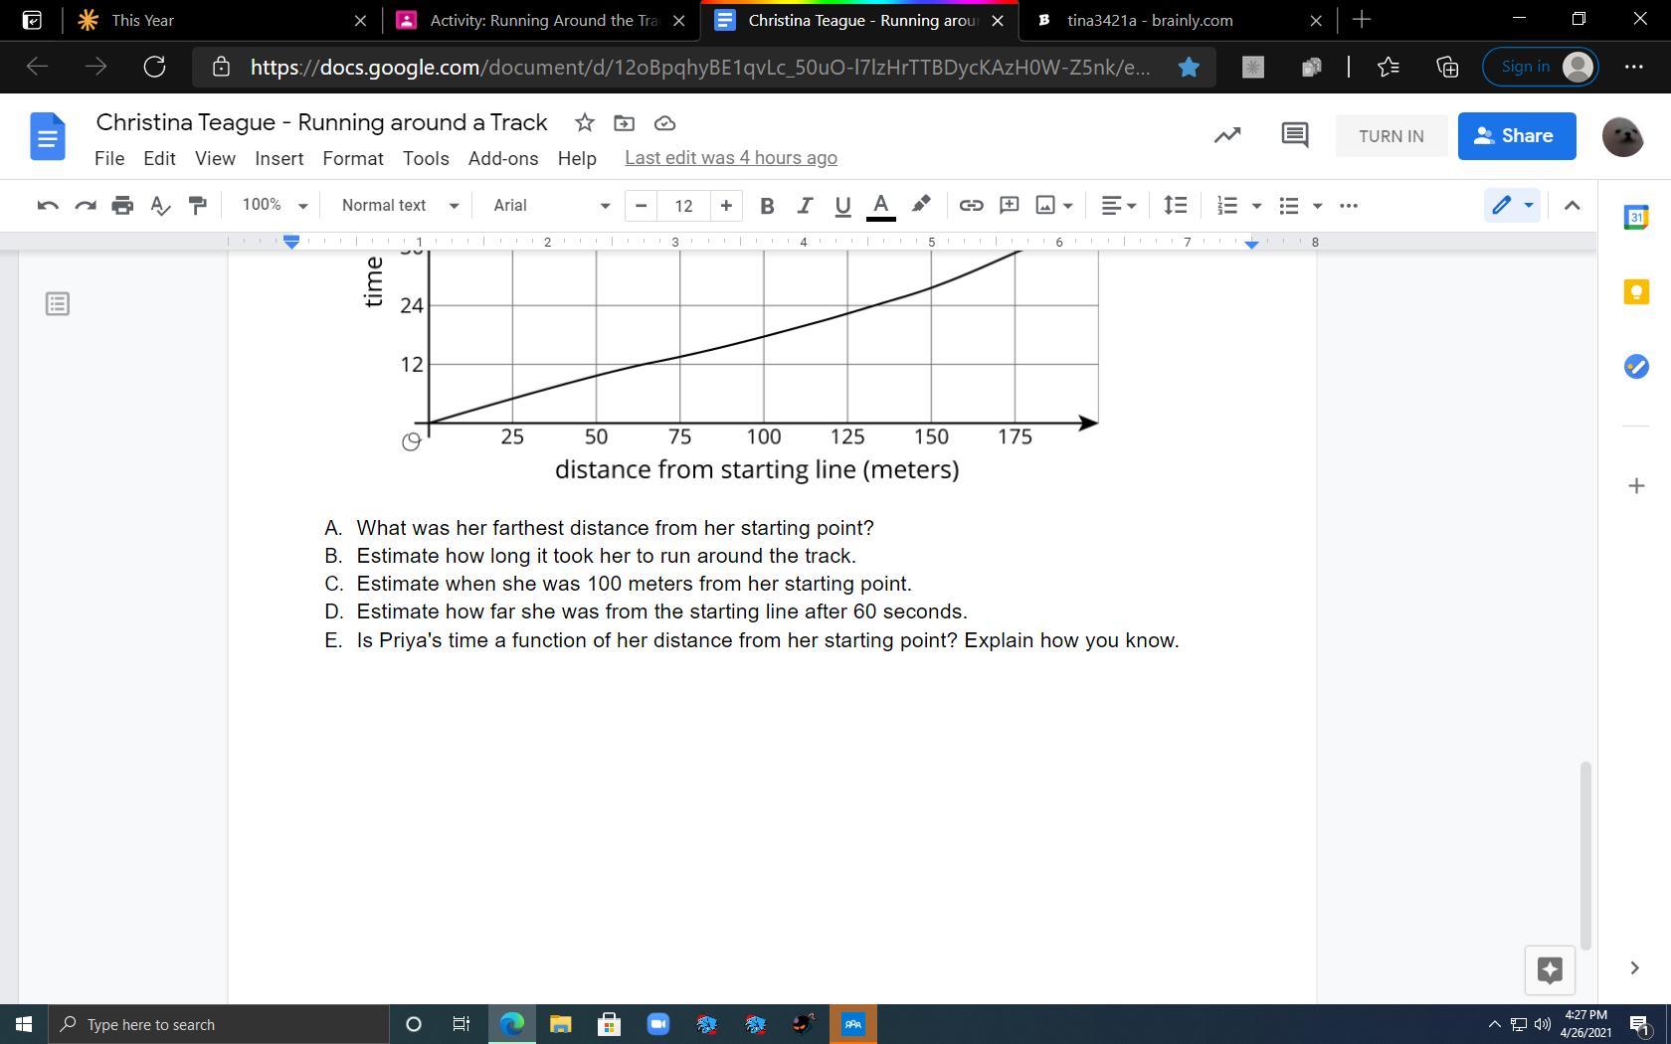
Task: Open editing mode pencil dropdown
Action: 1512,205
